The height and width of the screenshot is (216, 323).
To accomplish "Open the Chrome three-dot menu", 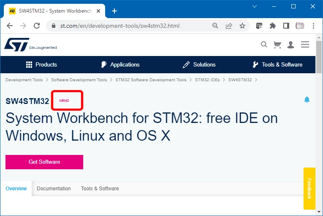I will pos(313,26).
